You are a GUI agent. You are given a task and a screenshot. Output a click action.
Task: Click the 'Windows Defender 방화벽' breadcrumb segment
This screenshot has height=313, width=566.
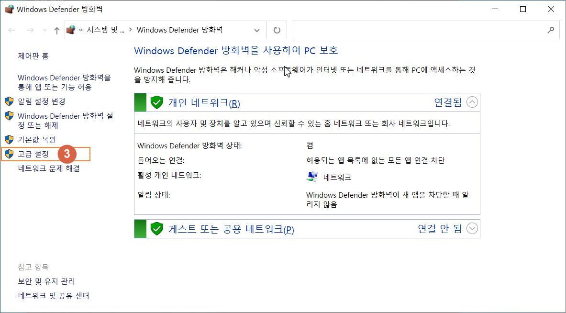coord(179,30)
